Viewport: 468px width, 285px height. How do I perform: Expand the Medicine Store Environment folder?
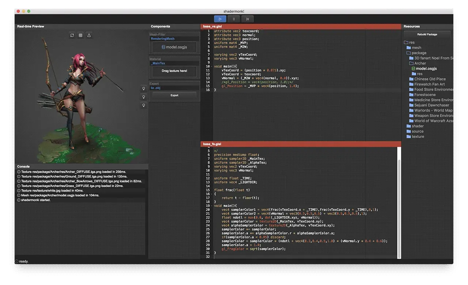(411, 100)
